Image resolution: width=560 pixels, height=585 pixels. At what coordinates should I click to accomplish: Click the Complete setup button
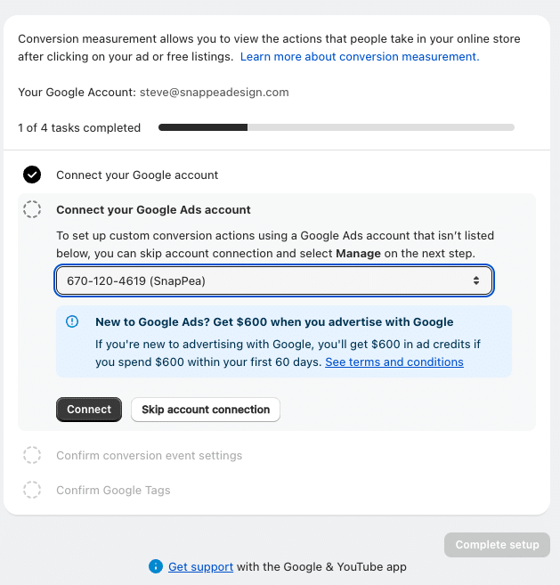pos(497,545)
